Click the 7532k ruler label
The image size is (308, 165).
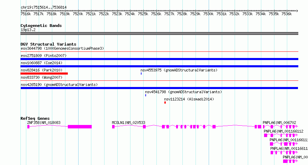234,14
